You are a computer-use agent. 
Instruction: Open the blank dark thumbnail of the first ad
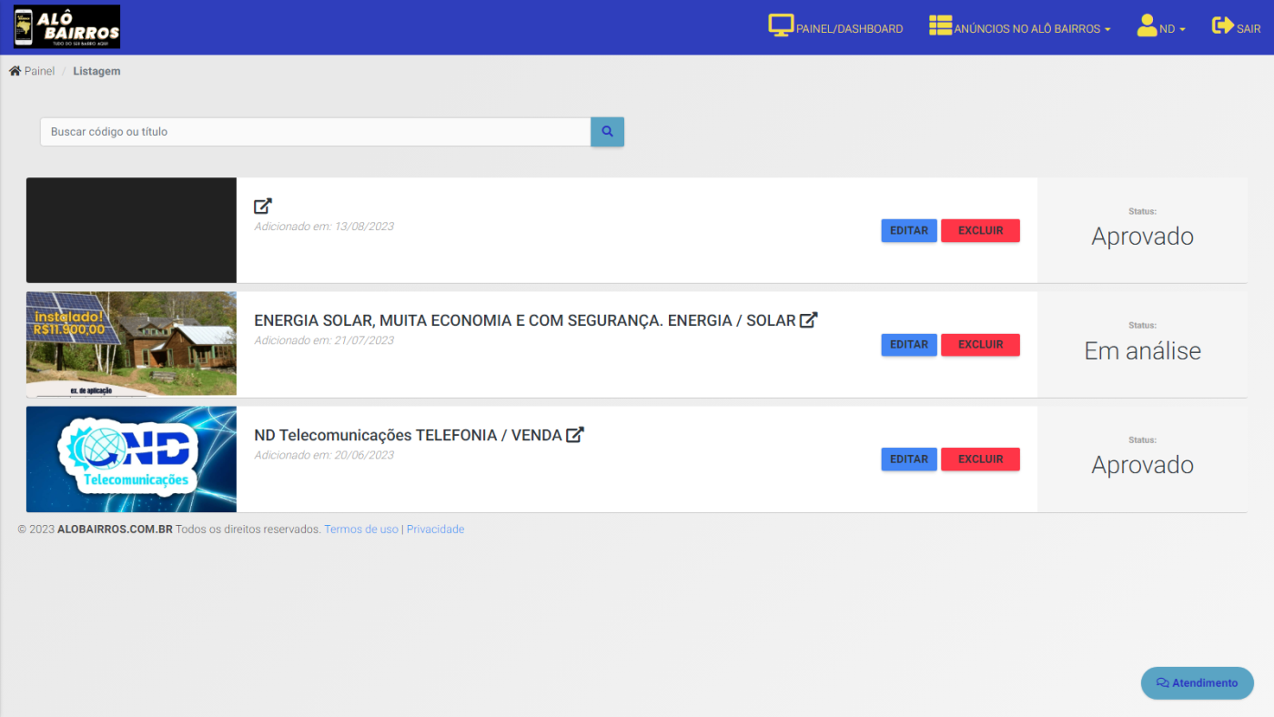pos(131,230)
